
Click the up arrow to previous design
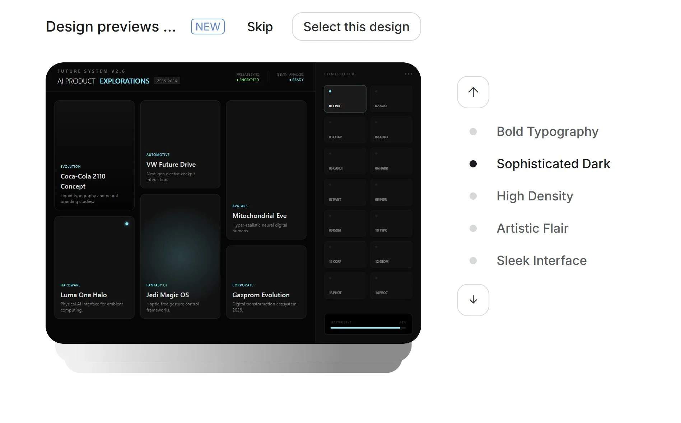tap(473, 92)
